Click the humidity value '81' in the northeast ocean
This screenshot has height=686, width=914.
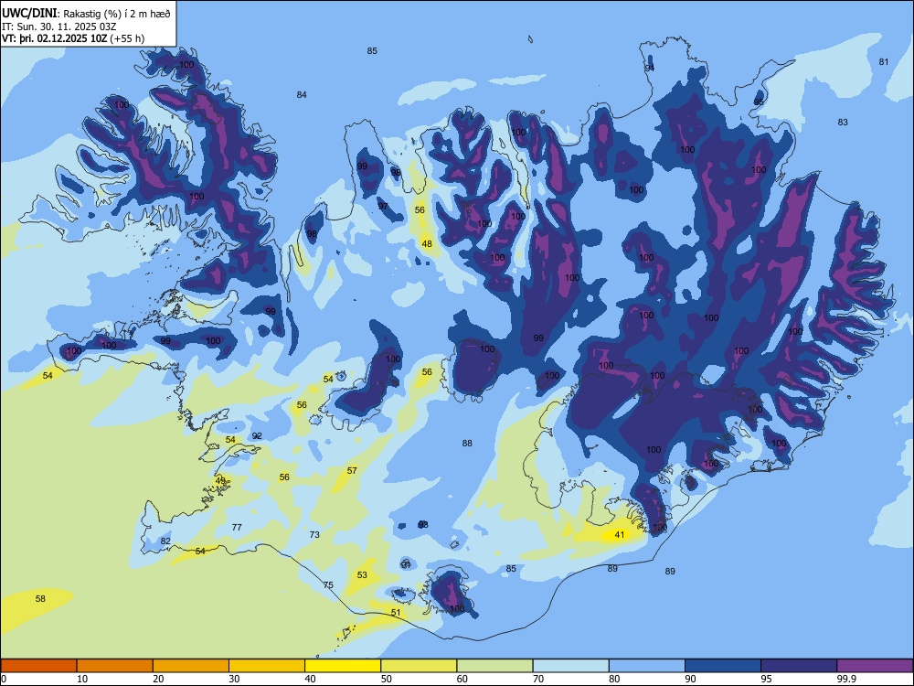[x=884, y=62]
